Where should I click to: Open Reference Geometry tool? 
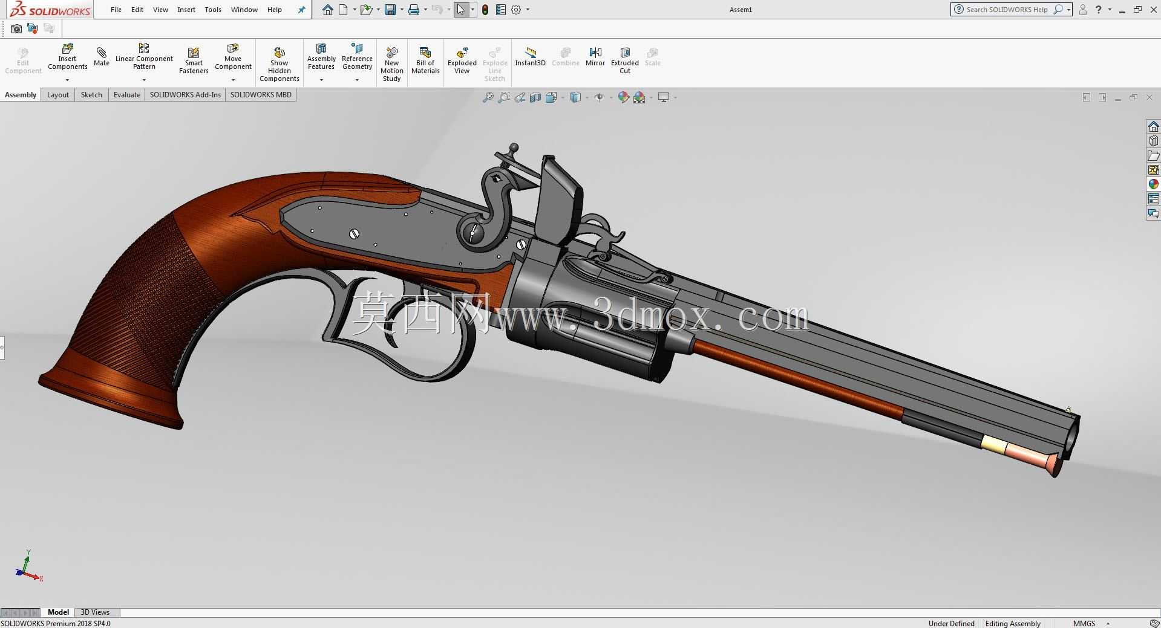pos(357,57)
